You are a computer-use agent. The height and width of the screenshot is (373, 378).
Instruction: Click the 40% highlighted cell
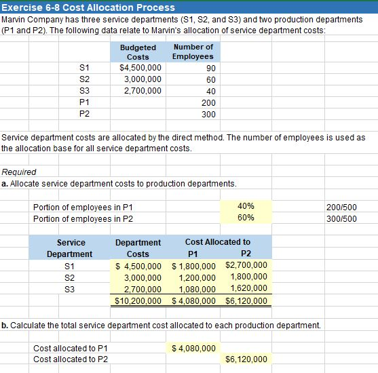coord(246,206)
